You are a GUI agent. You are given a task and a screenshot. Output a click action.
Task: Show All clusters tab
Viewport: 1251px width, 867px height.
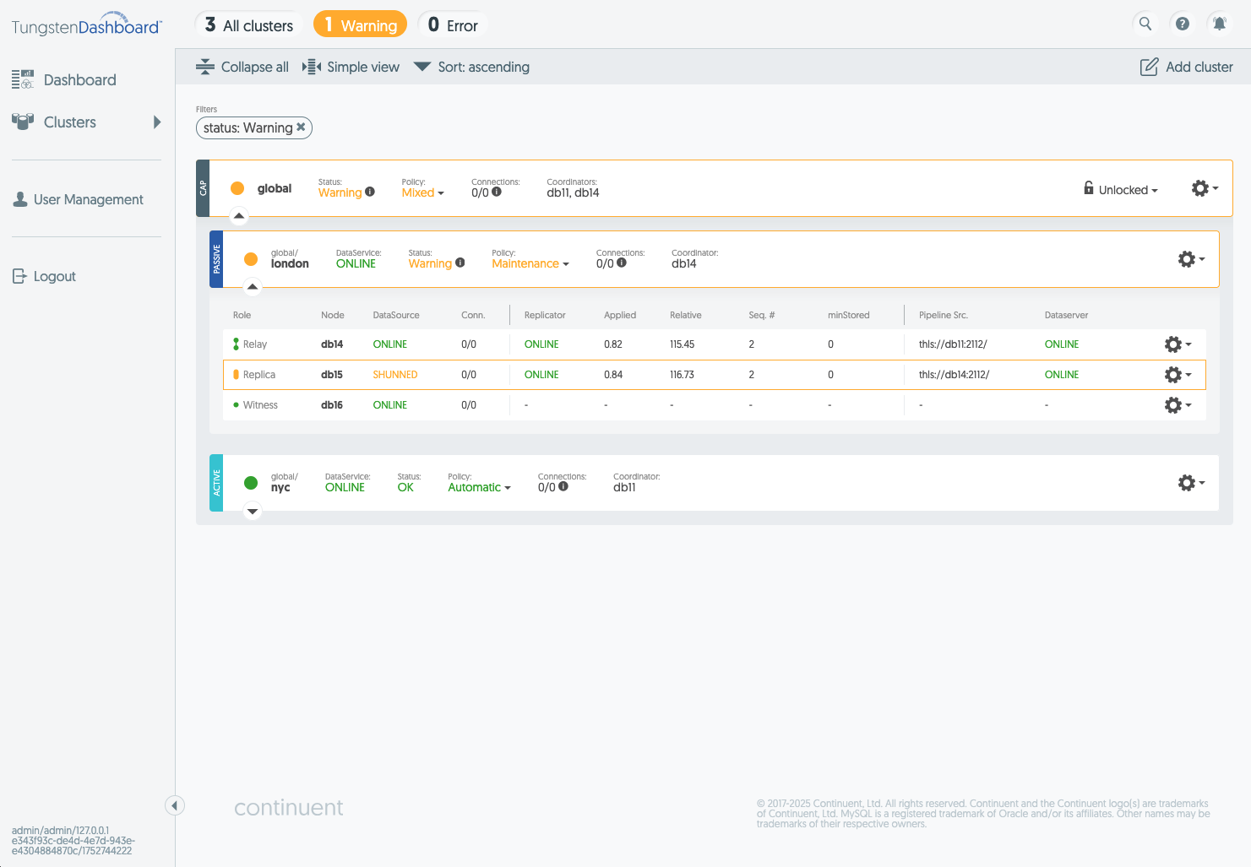click(x=249, y=24)
